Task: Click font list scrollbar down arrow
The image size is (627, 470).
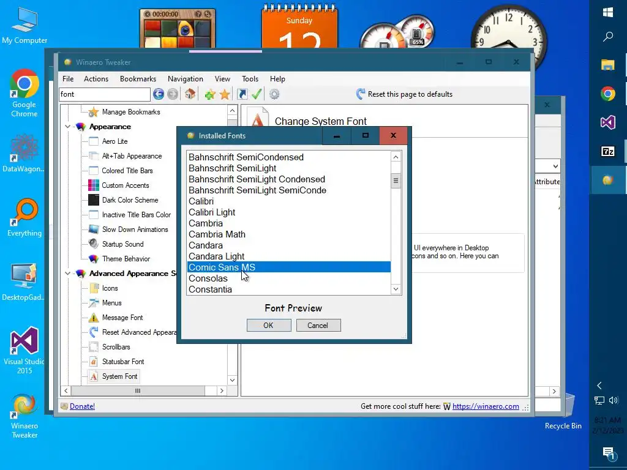Action: coord(396,289)
